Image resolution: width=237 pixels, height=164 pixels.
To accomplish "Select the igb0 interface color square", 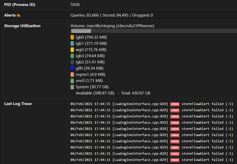I will click(x=72, y=37).
